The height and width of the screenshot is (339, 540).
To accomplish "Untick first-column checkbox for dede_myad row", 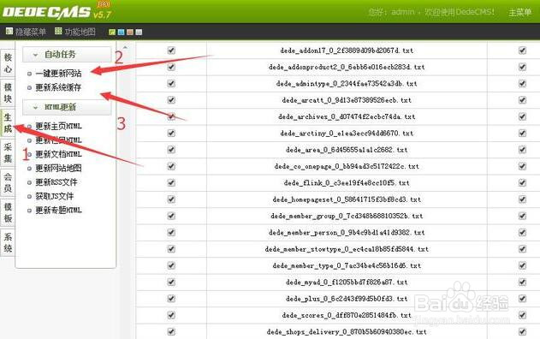I will click(171, 282).
